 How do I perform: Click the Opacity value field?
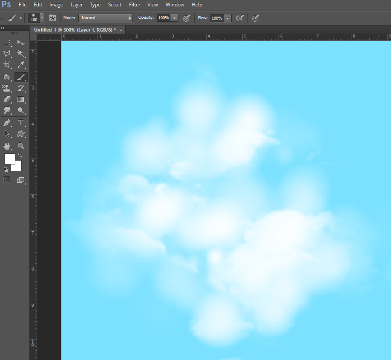click(x=164, y=18)
